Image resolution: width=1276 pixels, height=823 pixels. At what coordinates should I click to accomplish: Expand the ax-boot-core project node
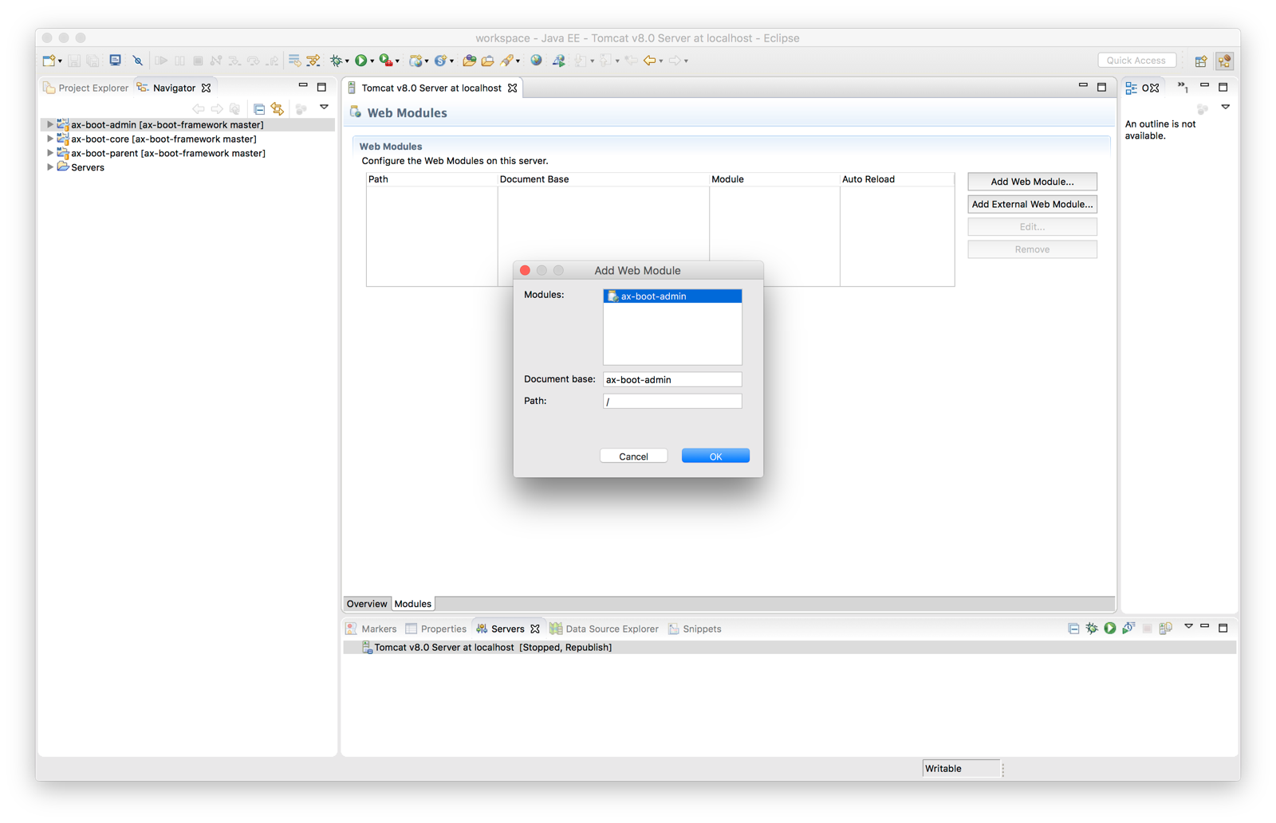coord(49,139)
